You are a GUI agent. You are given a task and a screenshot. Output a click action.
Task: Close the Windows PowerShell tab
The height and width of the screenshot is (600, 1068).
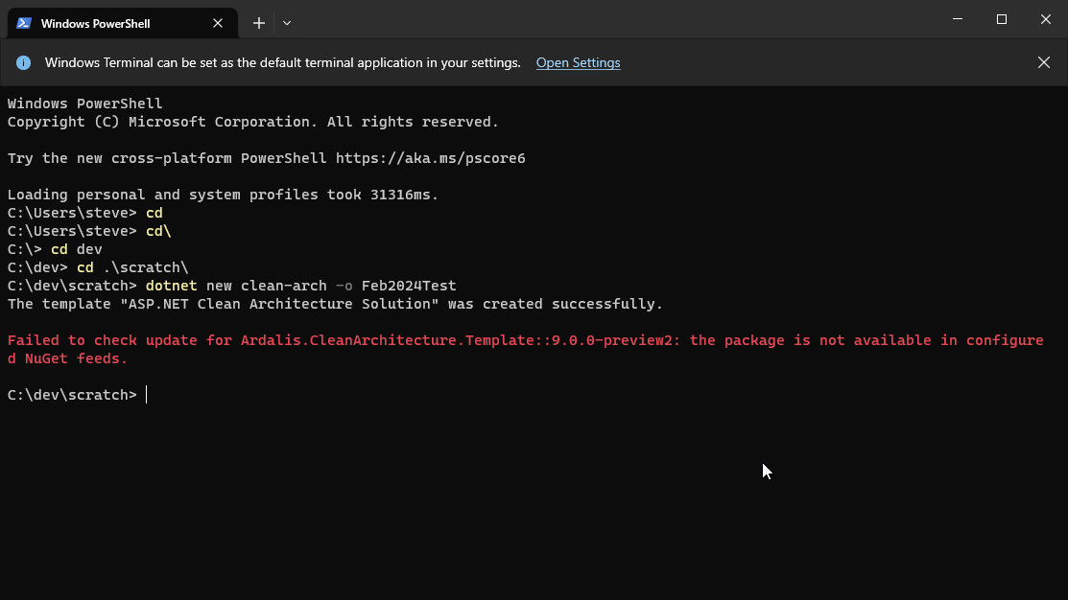(x=218, y=23)
